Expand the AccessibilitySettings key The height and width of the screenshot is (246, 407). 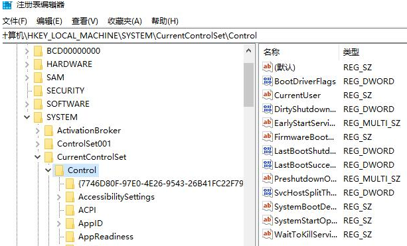(x=59, y=197)
